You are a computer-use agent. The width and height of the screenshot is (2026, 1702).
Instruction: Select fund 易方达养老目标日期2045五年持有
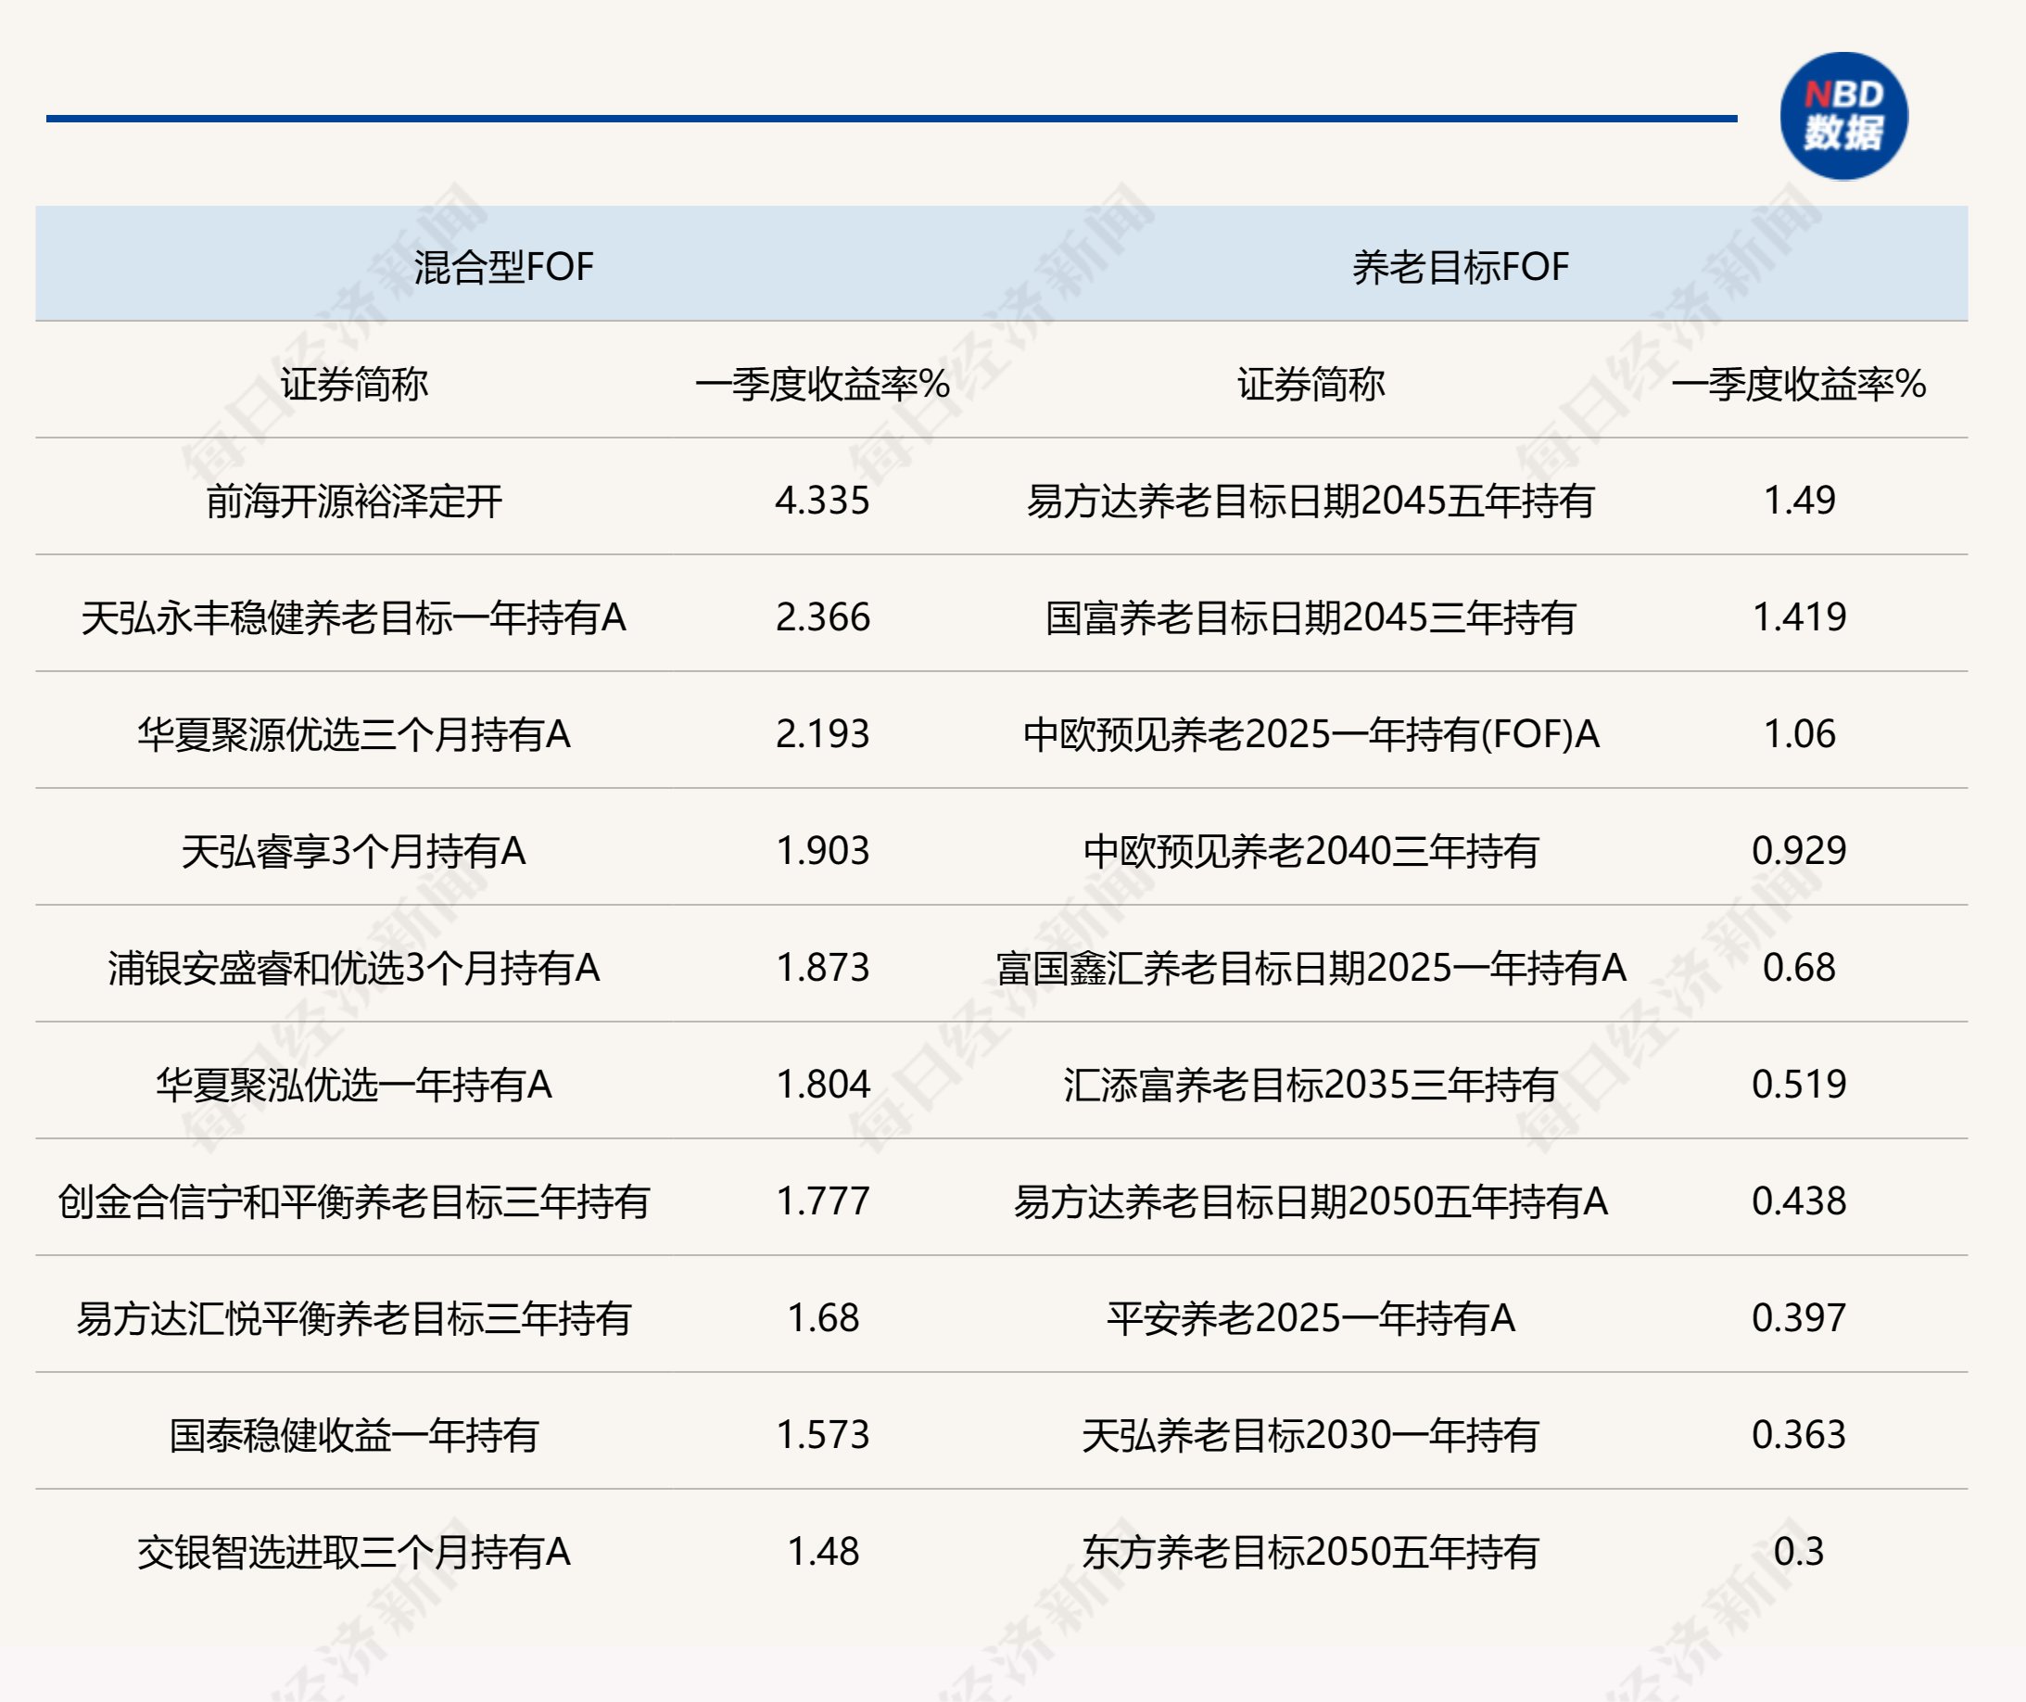tap(1311, 501)
